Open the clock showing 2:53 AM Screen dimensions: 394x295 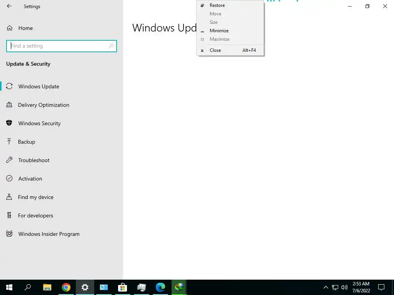(361, 287)
